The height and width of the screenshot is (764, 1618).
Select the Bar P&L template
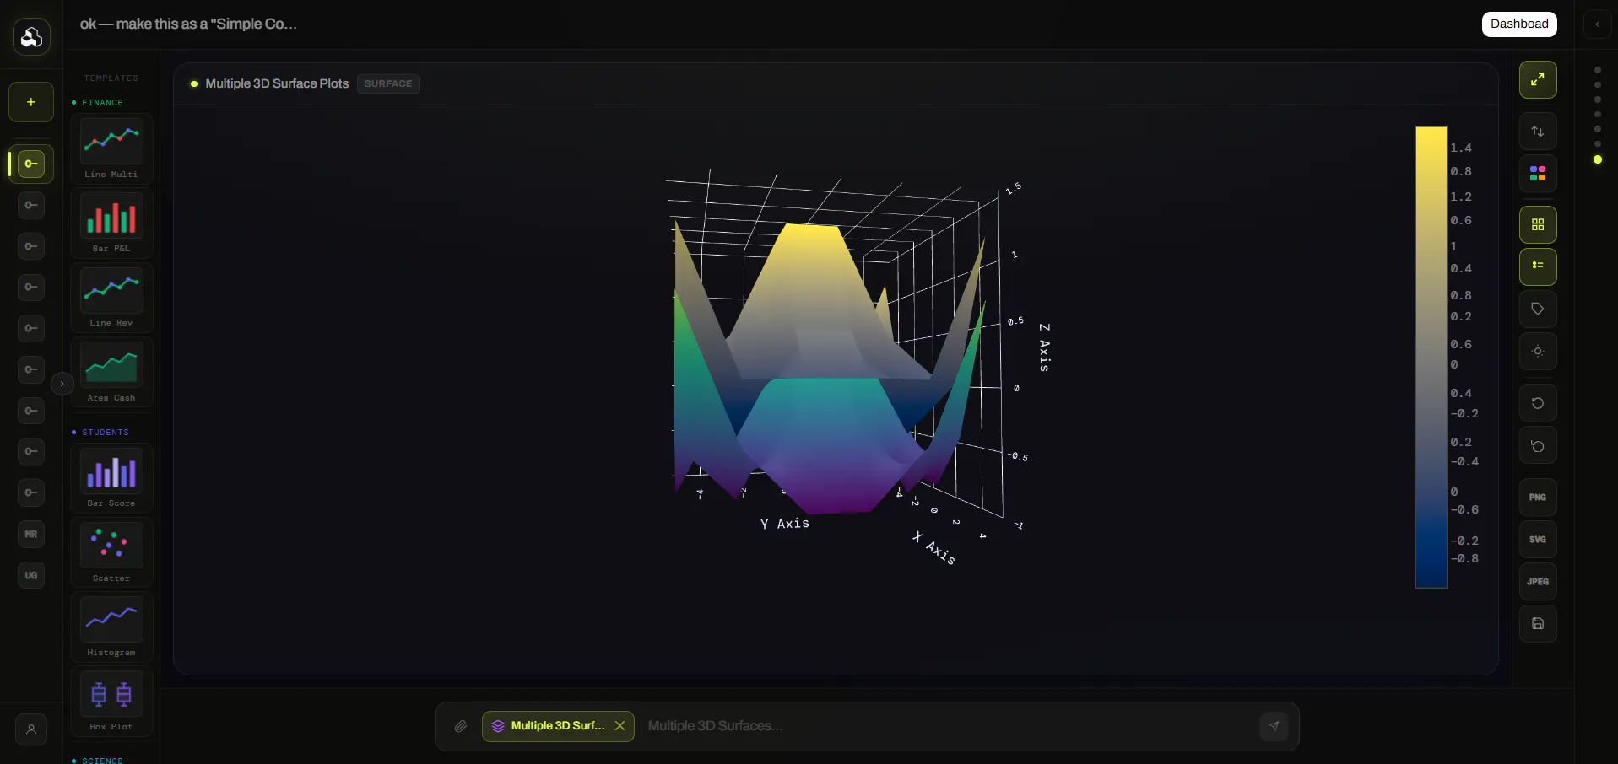[x=111, y=223]
